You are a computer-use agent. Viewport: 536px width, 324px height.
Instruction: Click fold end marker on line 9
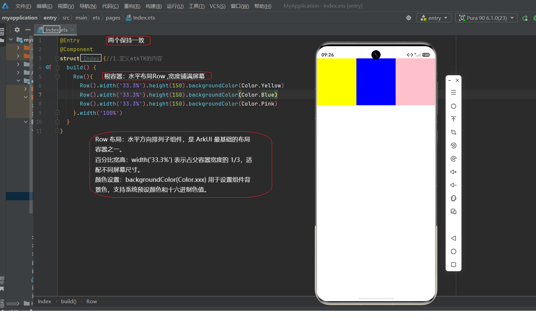(58, 113)
